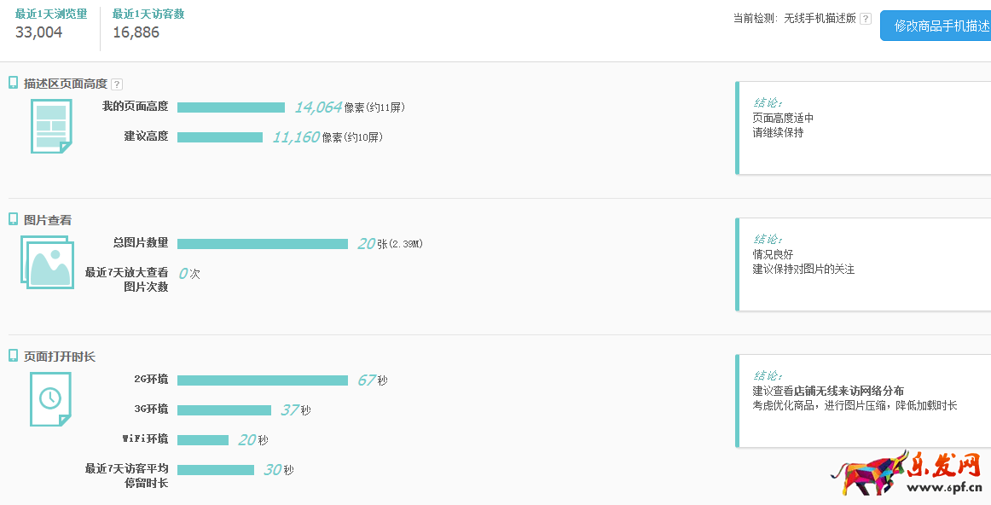Click the 3G环境 37秒 bar
The height and width of the screenshot is (505, 991).
click(224, 410)
